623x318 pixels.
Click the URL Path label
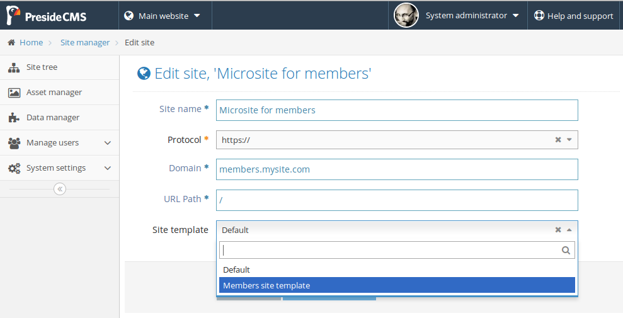(x=183, y=199)
